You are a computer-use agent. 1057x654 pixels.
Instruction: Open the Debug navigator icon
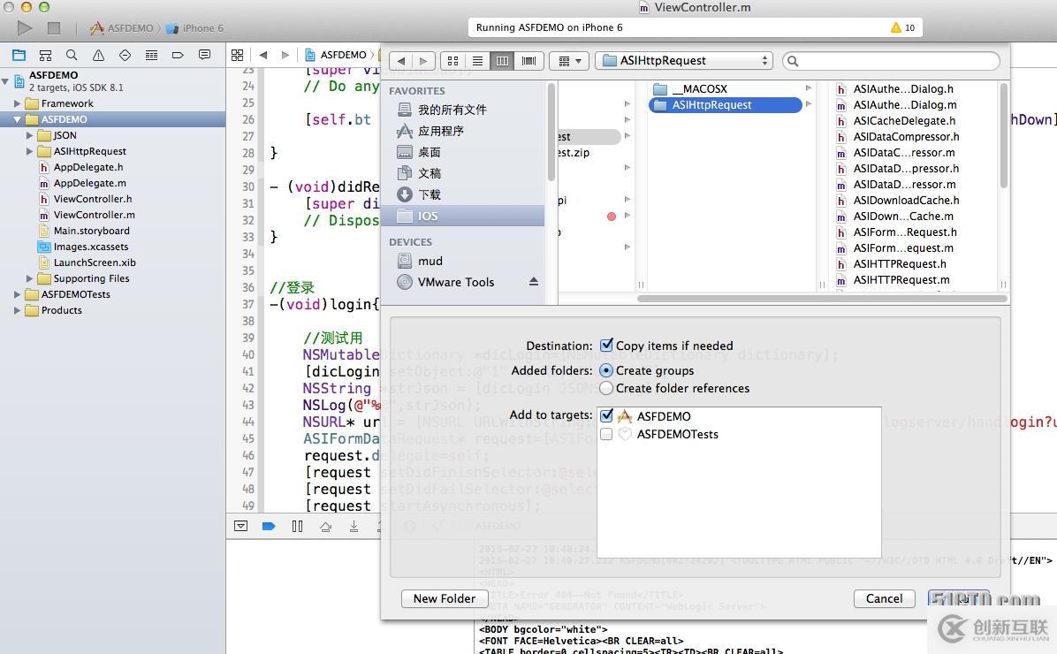click(152, 56)
